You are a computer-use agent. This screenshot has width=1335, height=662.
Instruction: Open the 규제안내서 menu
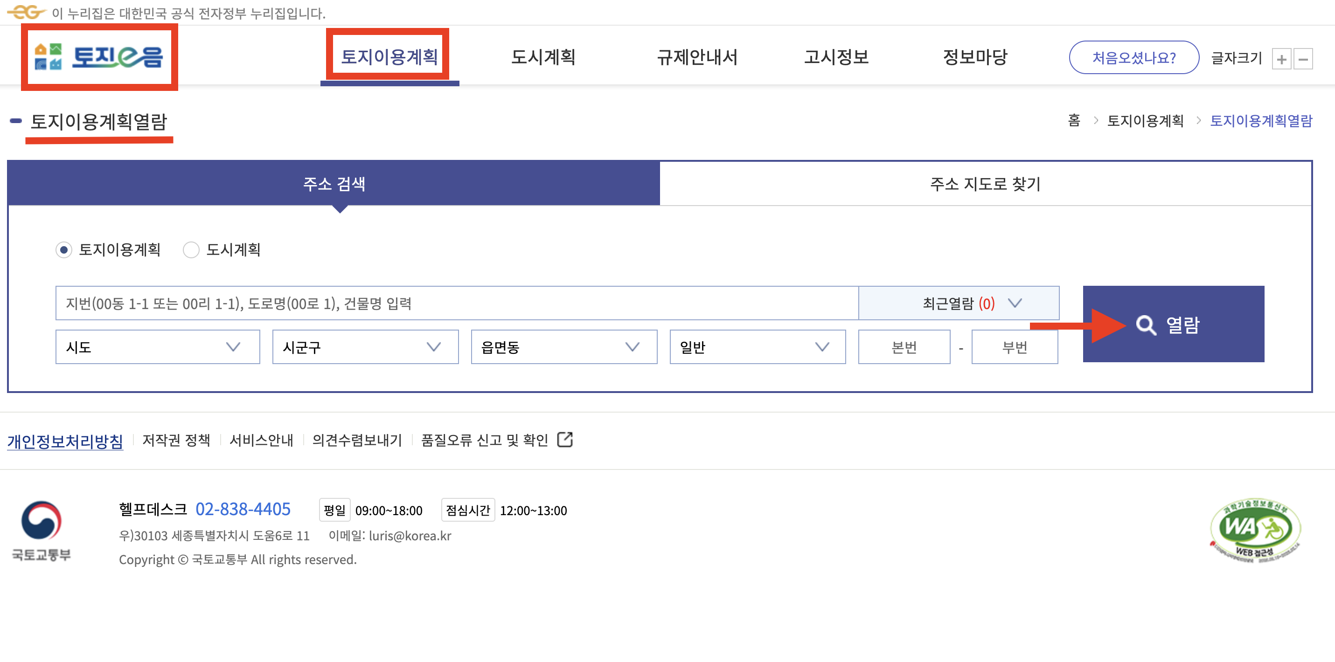click(696, 57)
